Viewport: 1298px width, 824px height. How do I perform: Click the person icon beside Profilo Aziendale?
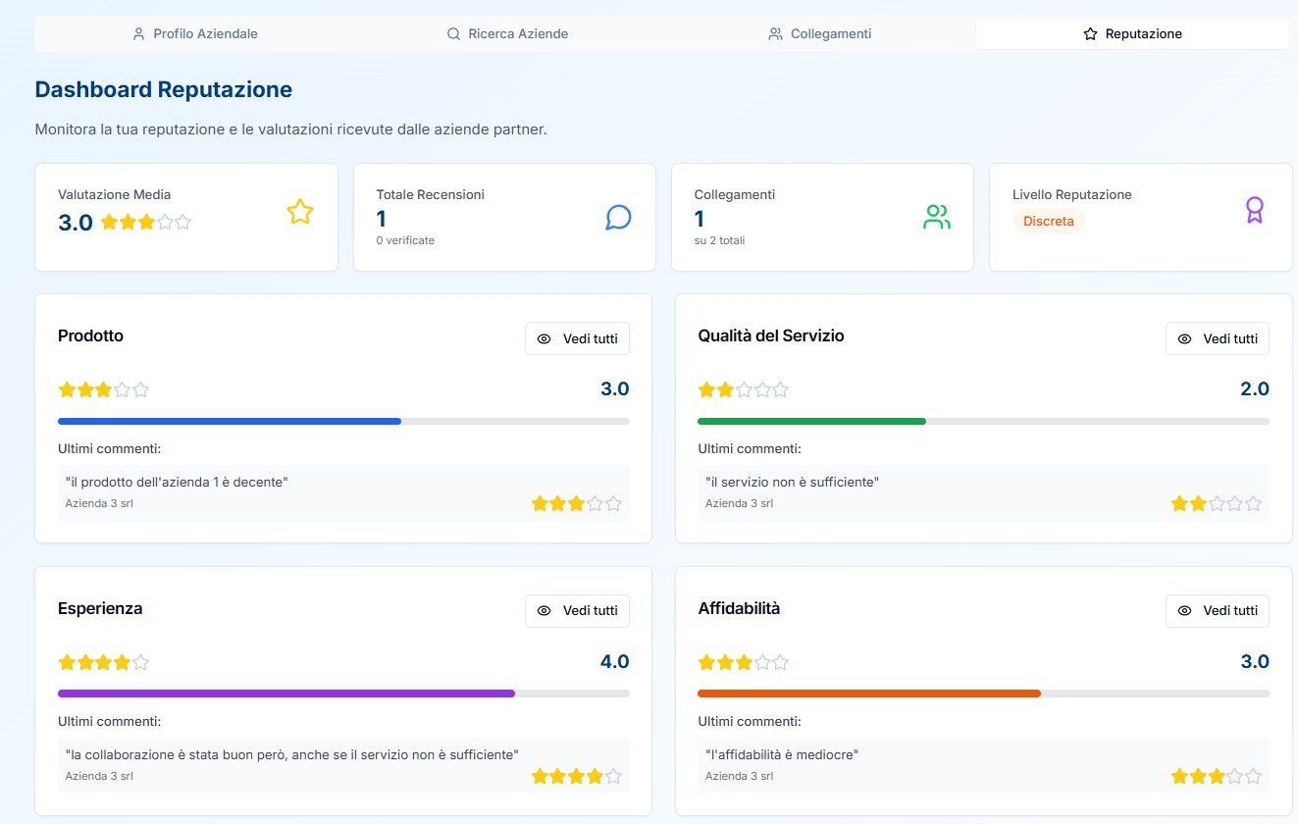click(x=138, y=33)
